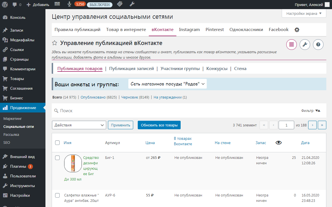Open Маркетинг submenu item

coord(12,119)
